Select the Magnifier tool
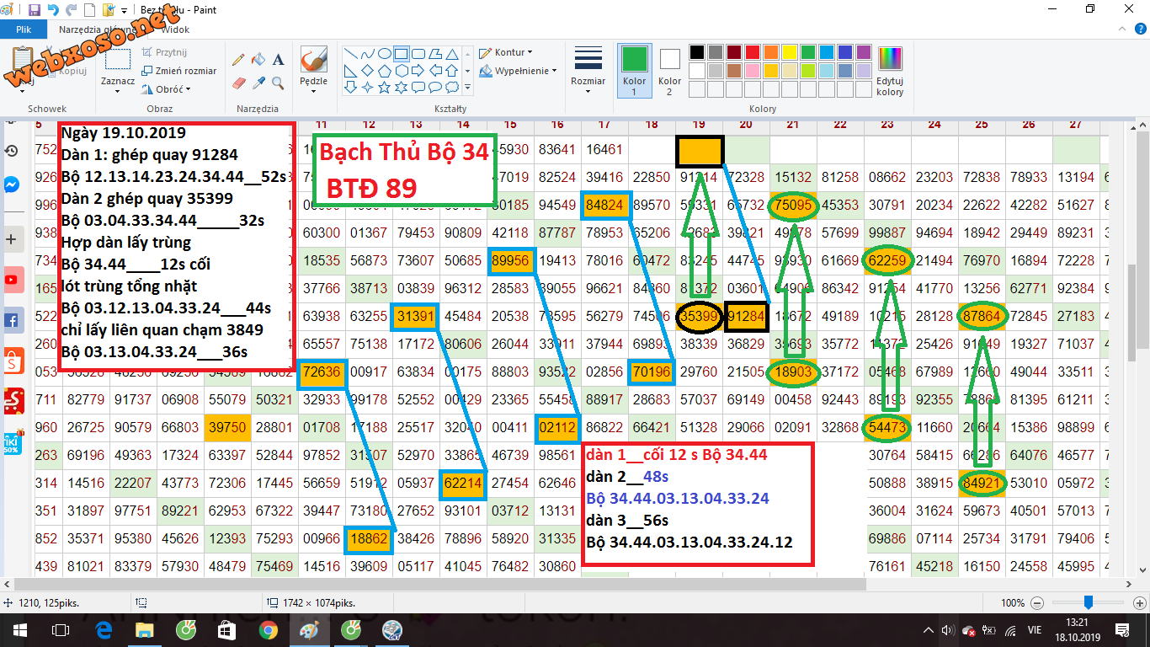The image size is (1150, 647). click(278, 83)
